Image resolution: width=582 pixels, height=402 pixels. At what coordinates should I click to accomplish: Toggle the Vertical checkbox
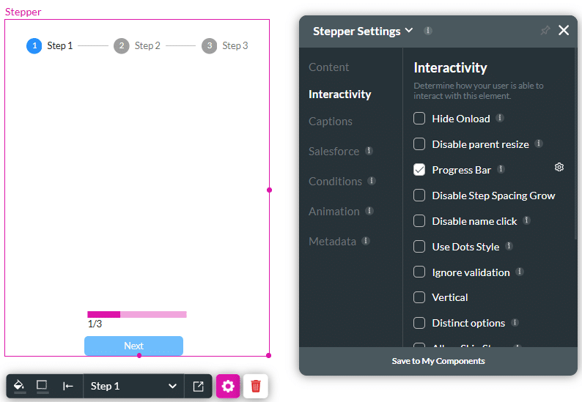419,297
